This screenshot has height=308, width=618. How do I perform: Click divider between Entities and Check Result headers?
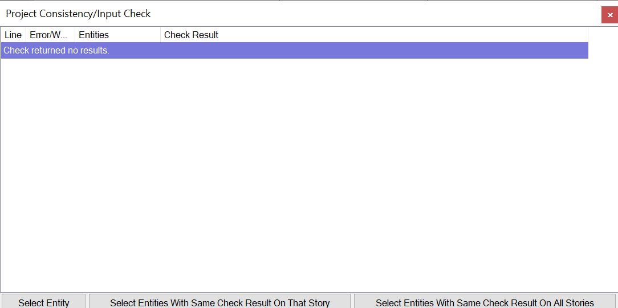(x=160, y=35)
